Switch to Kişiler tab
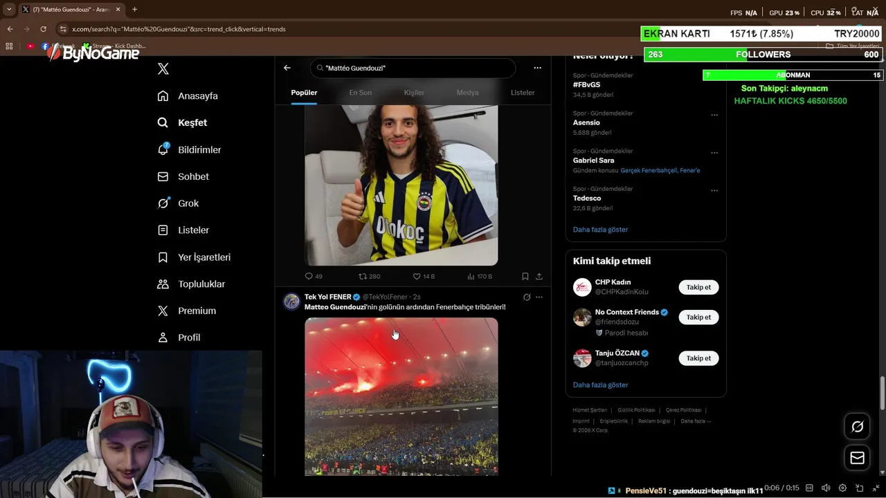 414,93
